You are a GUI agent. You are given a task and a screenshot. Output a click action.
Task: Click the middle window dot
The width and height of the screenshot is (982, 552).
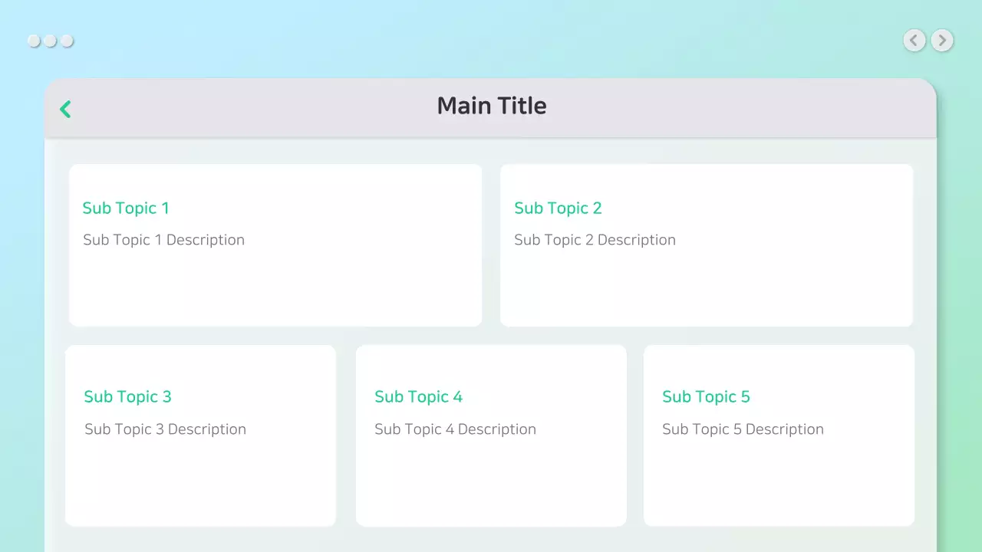51,41
